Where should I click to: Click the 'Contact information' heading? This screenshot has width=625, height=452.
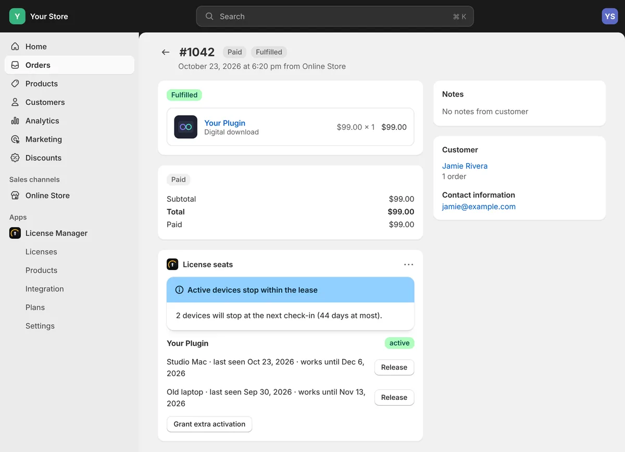479,195
